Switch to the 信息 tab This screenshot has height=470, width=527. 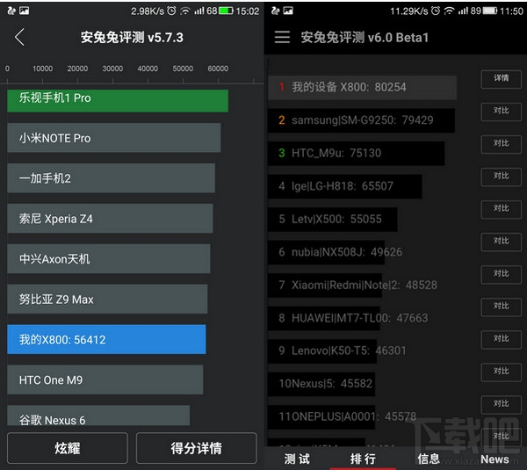[x=429, y=459]
